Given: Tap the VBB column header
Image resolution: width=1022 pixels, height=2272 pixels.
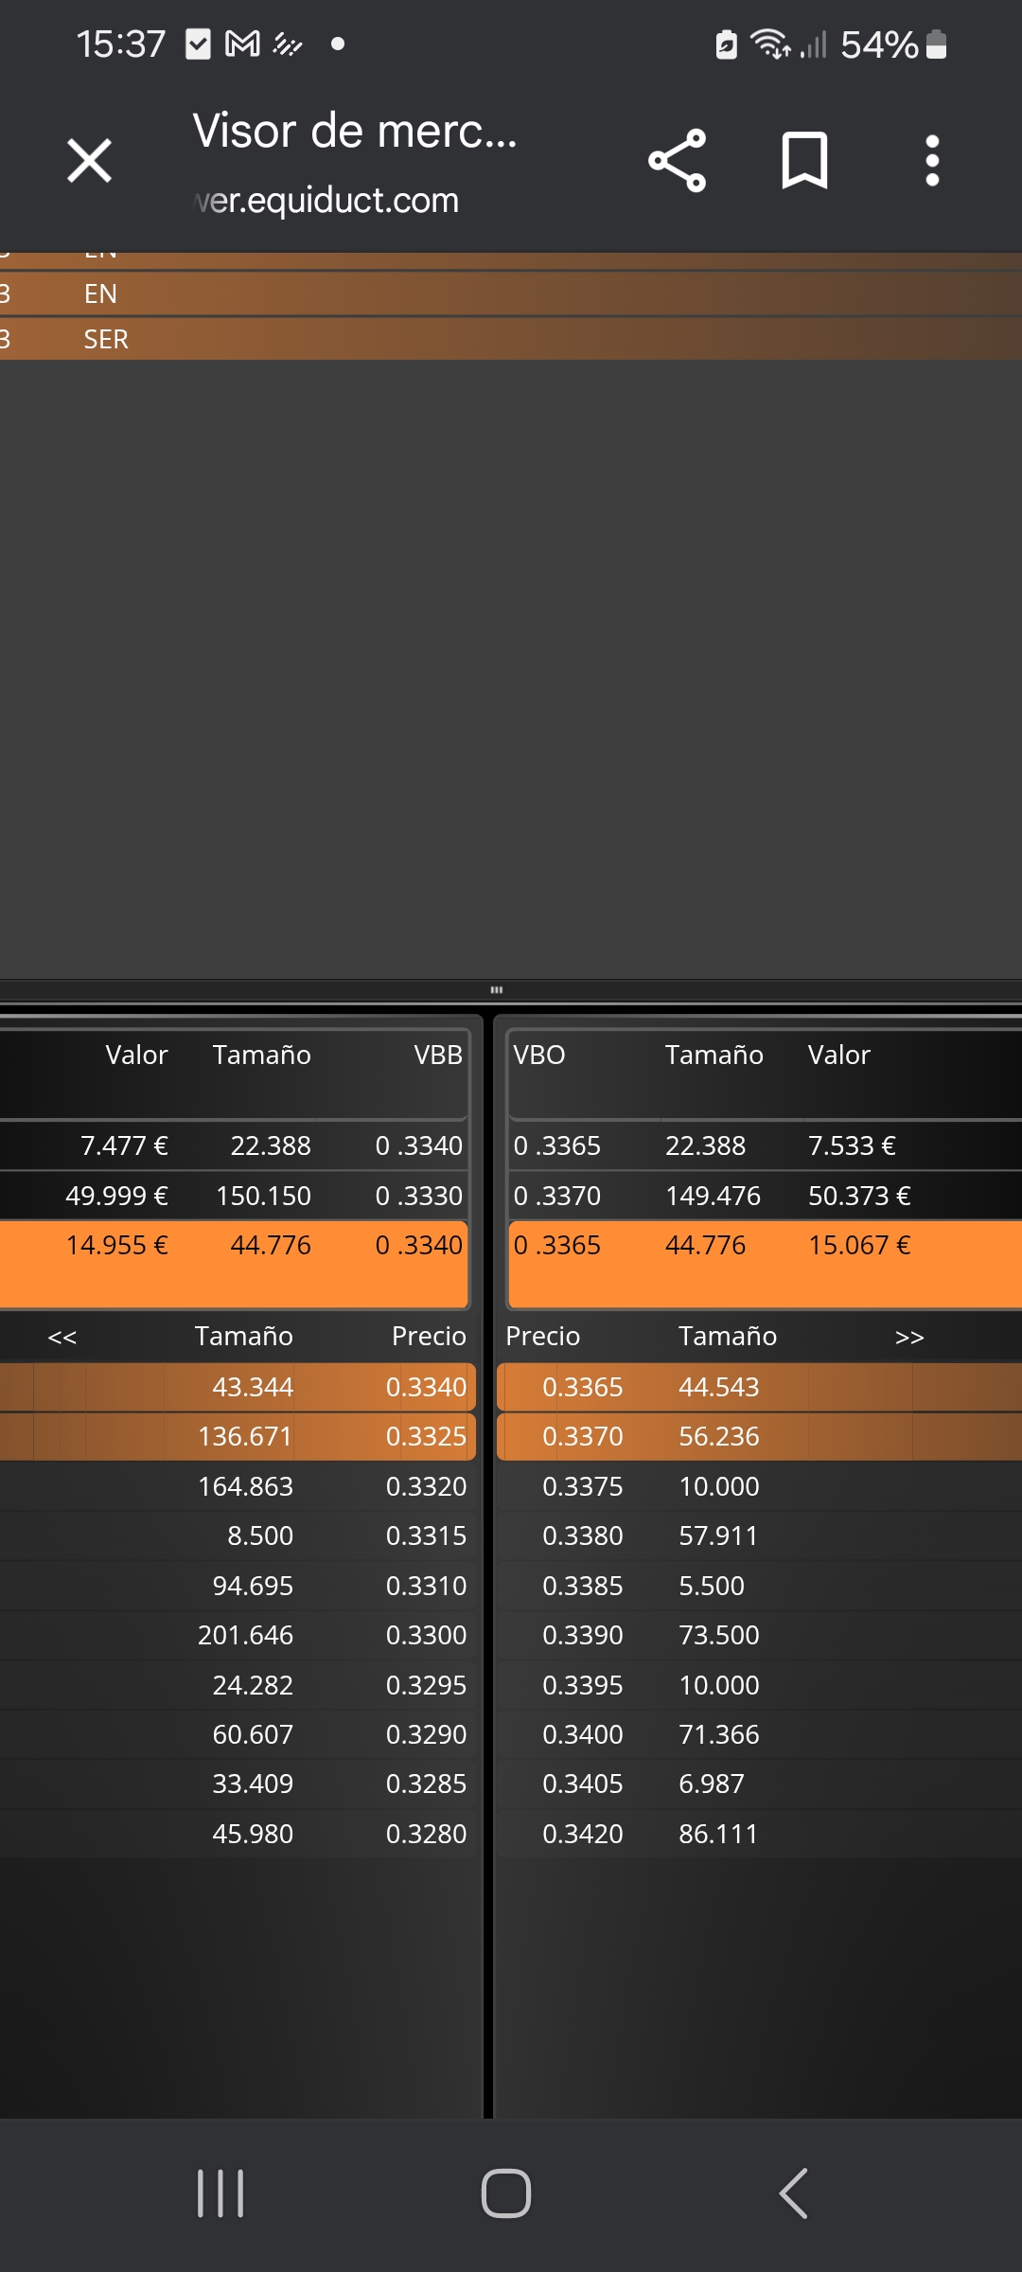Looking at the screenshot, I should click(438, 1055).
